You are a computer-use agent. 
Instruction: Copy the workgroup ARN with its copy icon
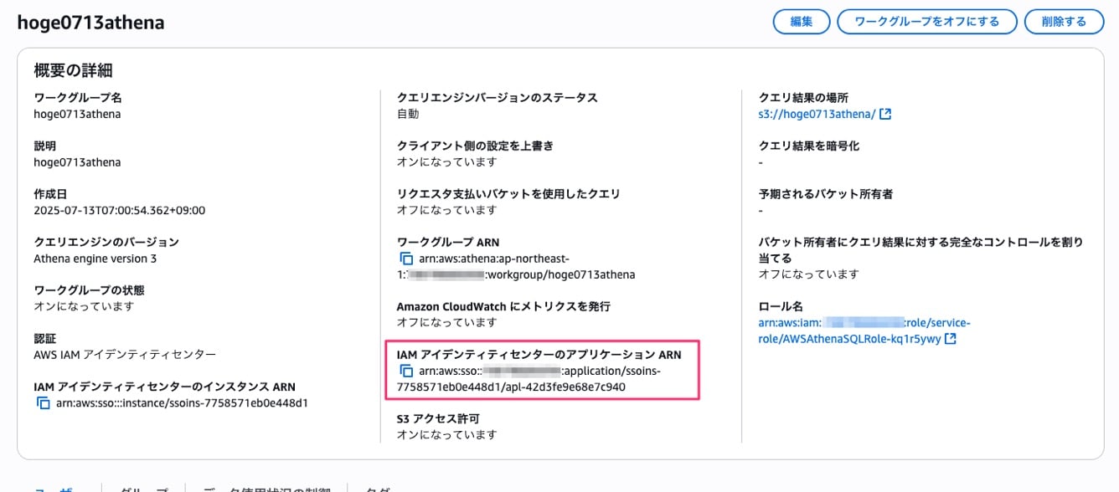(x=406, y=259)
